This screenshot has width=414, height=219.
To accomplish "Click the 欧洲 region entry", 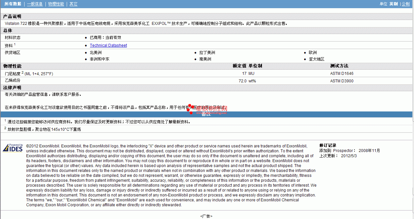I will click(313, 53).
